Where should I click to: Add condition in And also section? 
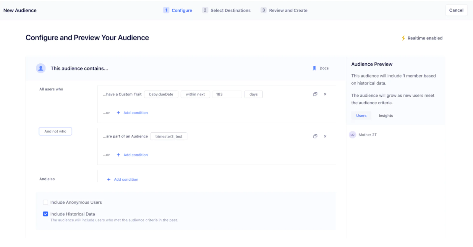(126, 180)
